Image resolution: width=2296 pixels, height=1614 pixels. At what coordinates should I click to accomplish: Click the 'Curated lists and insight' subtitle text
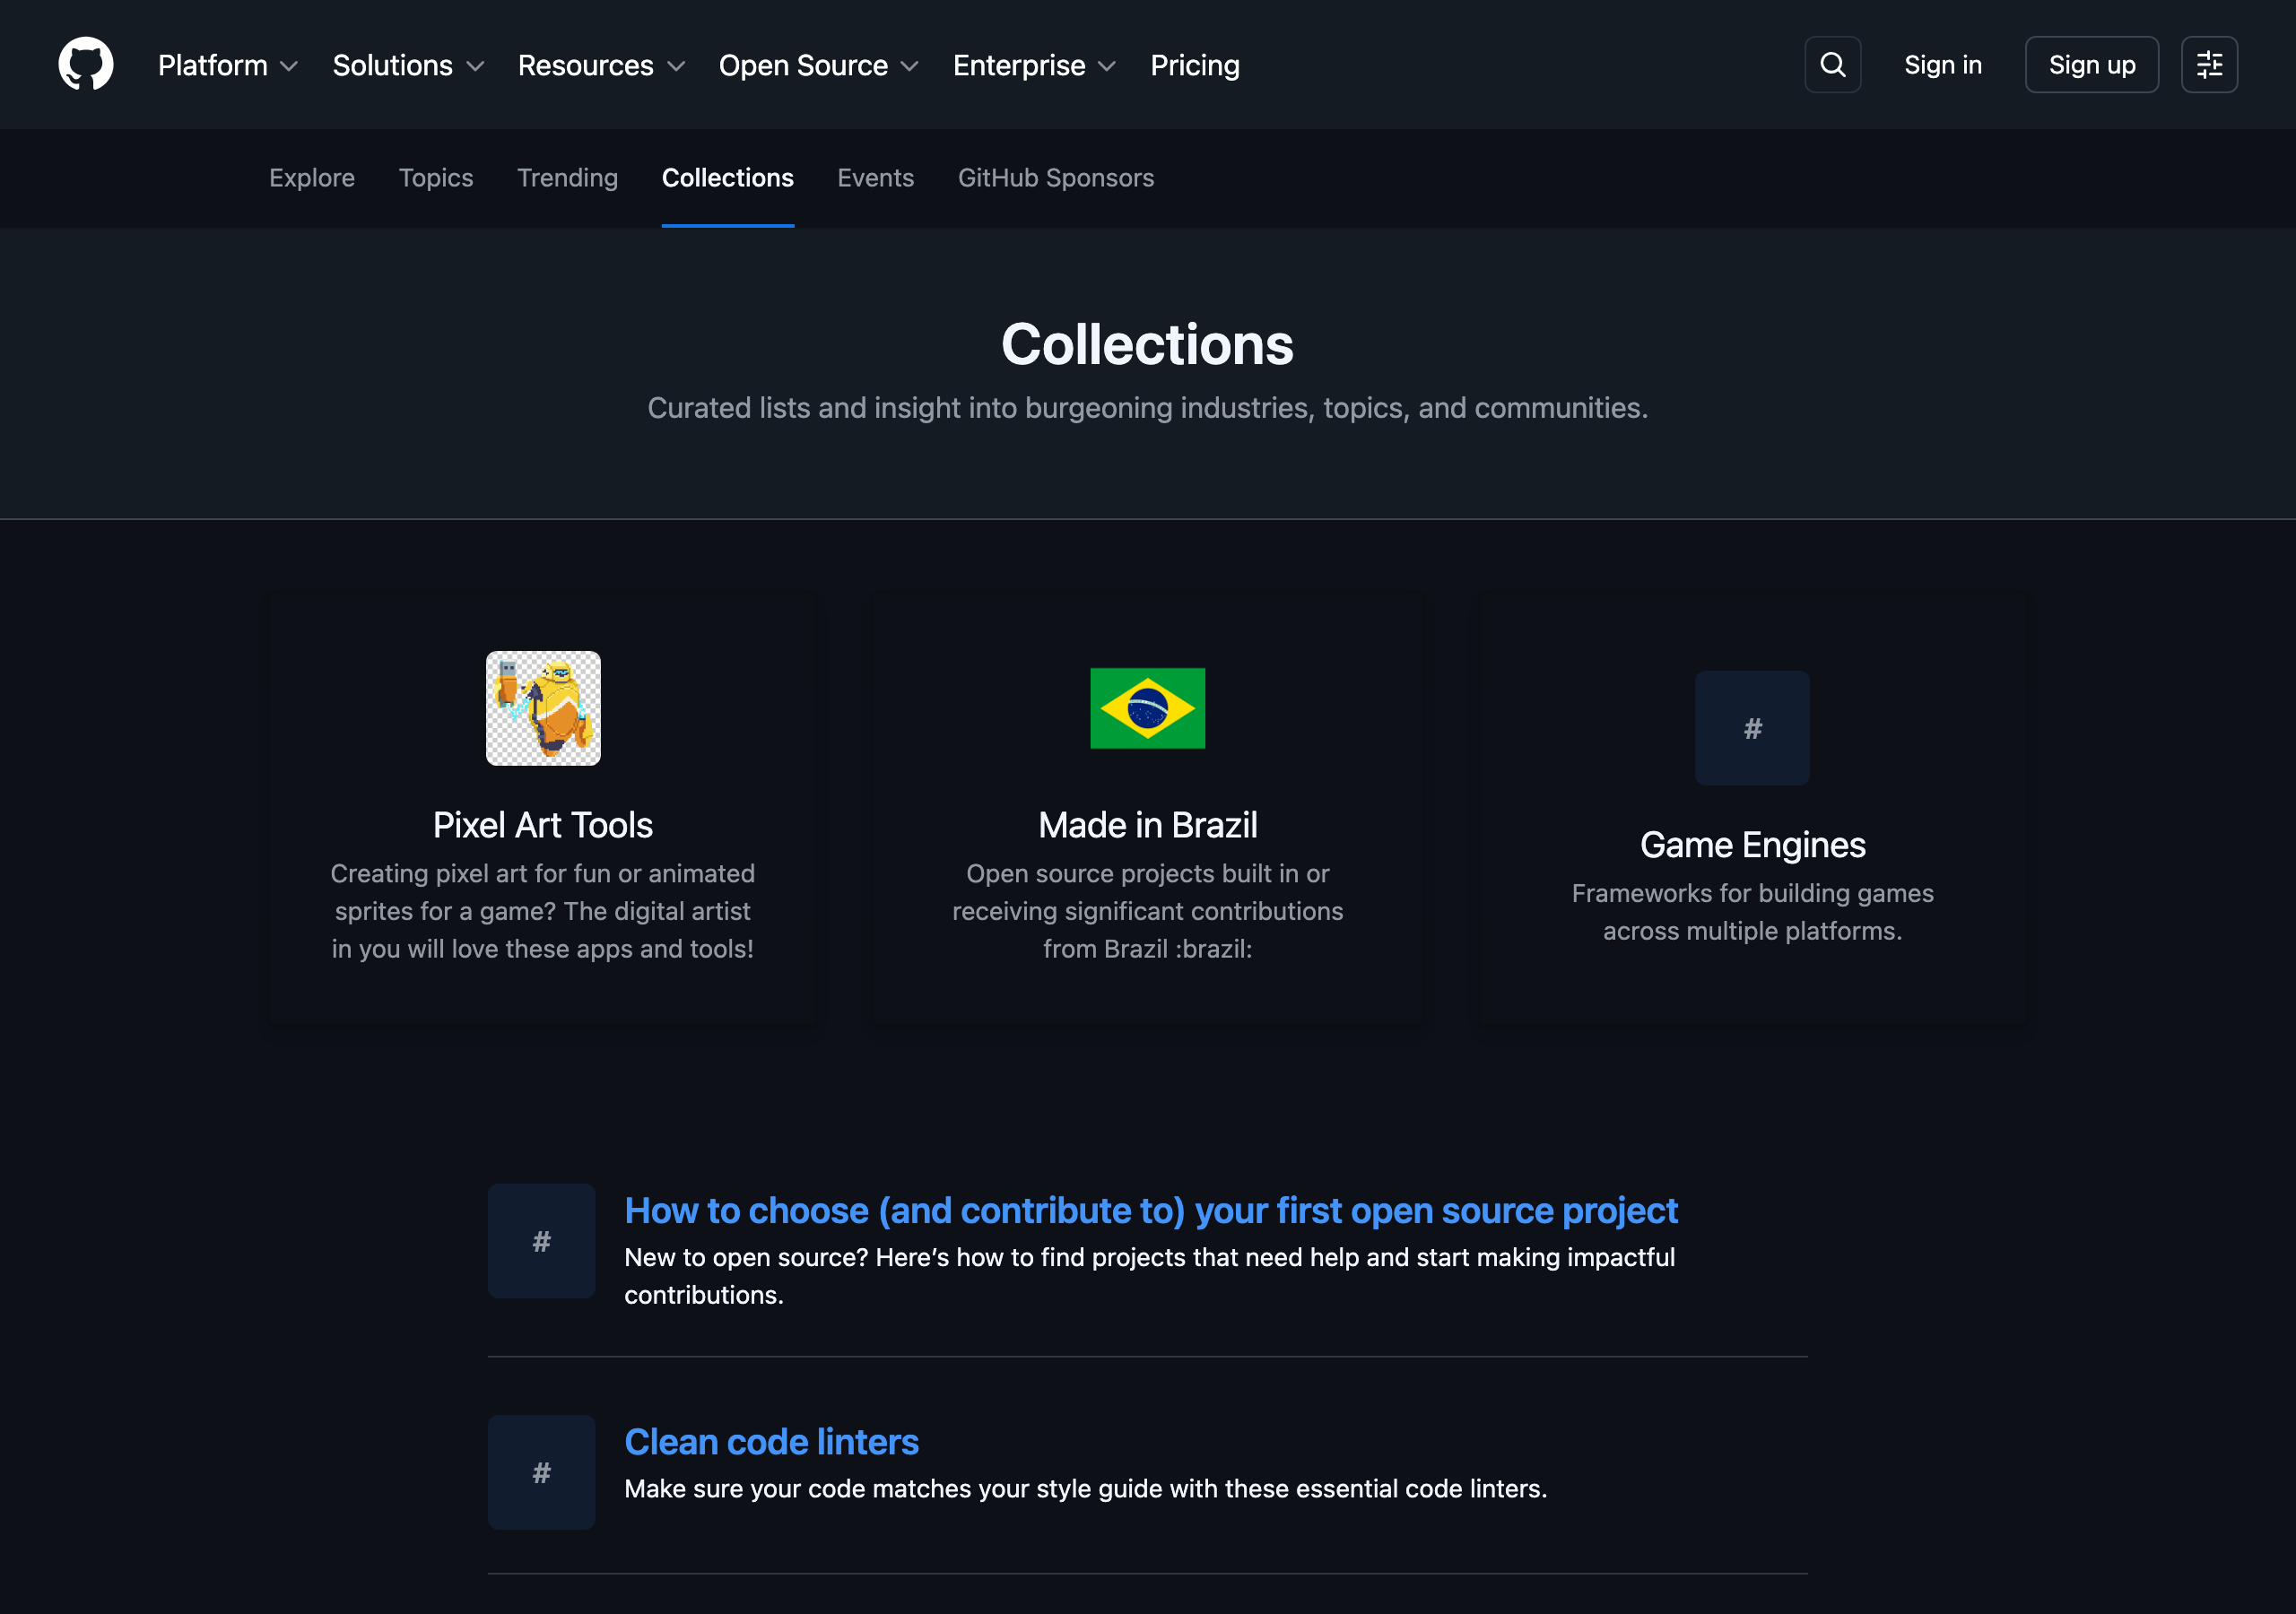(x=1147, y=408)
